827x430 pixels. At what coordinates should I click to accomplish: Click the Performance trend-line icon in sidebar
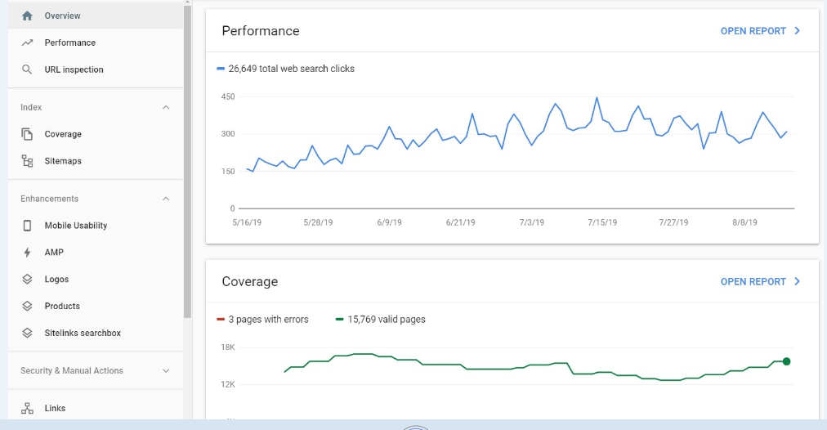pos(27,43)
